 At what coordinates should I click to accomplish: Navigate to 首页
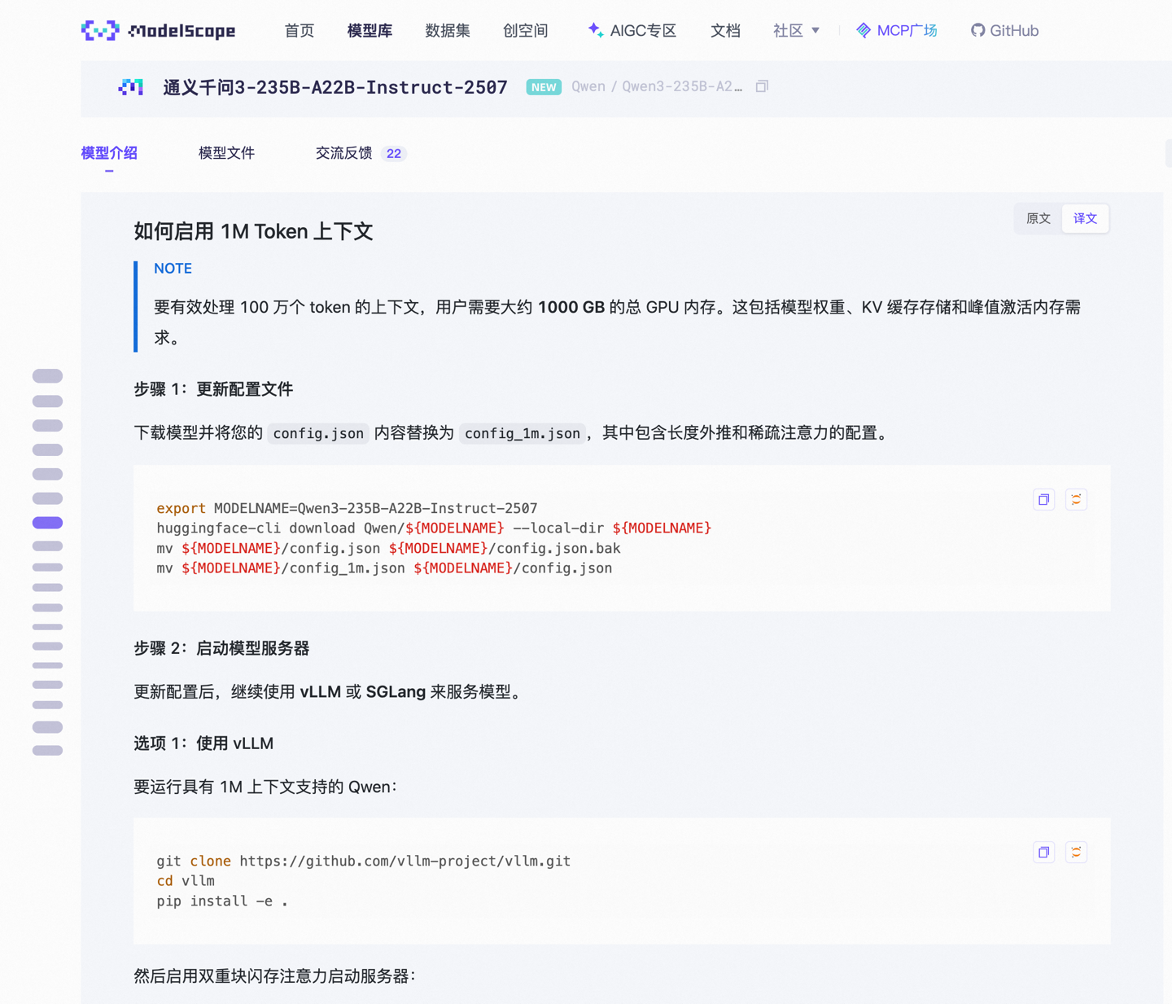click(299, 30)
